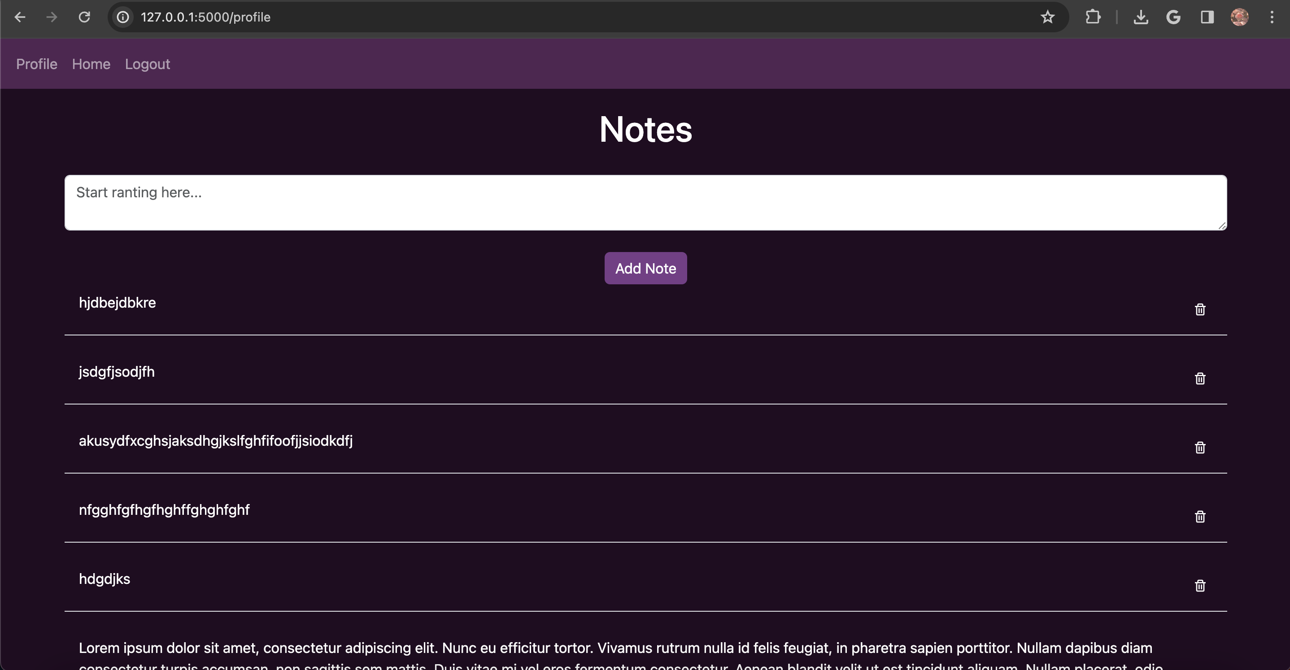
Task: Remove the 'akusydfxcghsjaksdhgjkslfghfifoofjjsiodkdfj' note via trash icon
Action: click(1200, 448)
